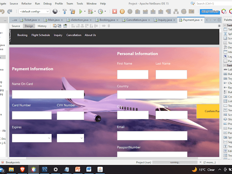
Task: Collapse the Swing Controls palette category
Action: (225, 65)
